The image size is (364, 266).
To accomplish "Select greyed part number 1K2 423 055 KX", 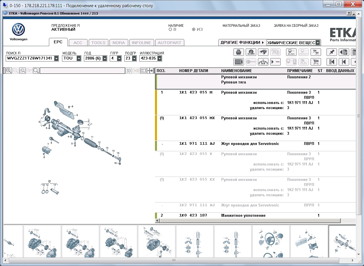I will pos(197,180).
